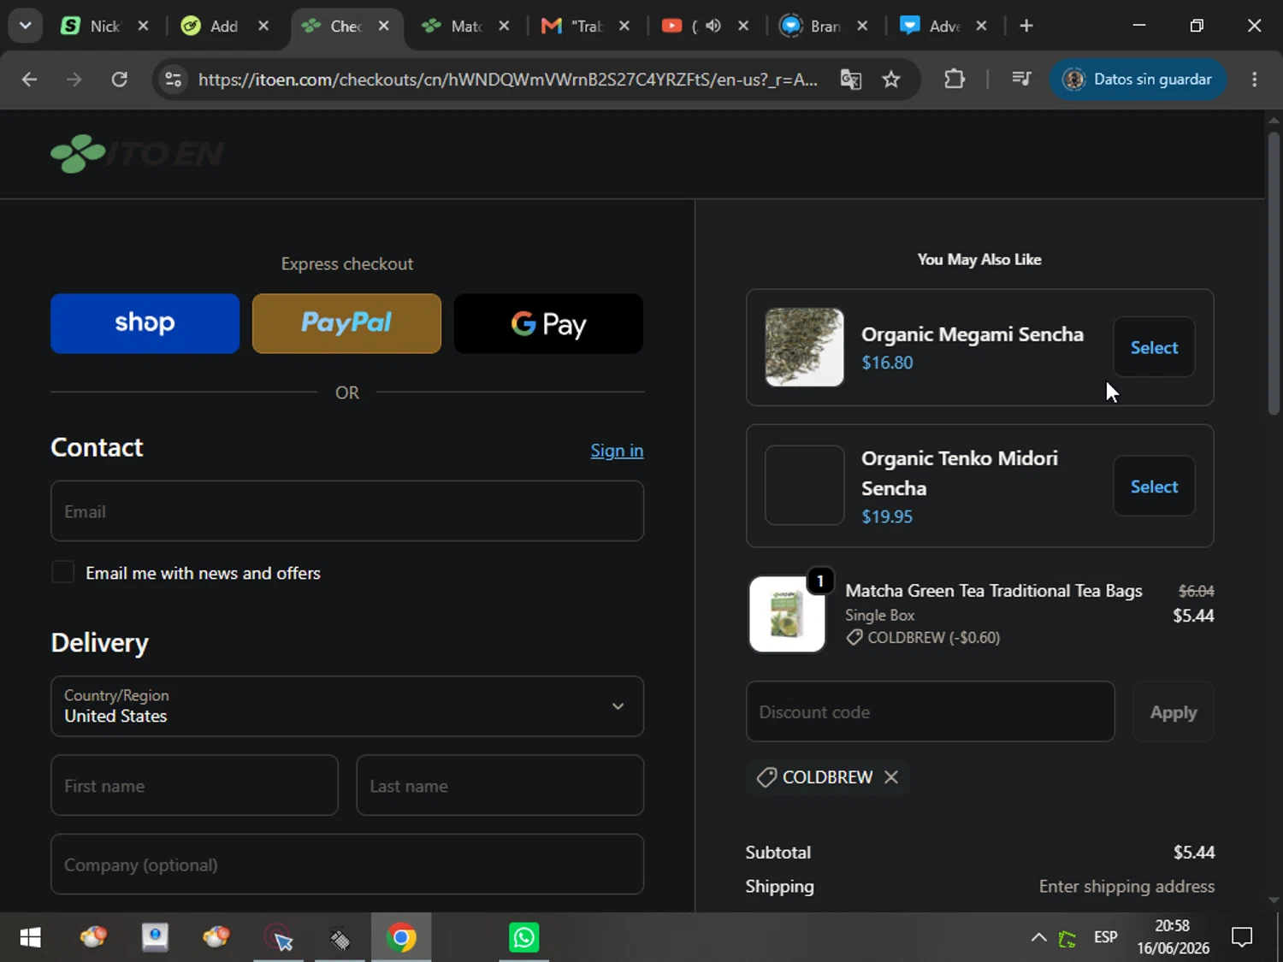Screen dimensions: 1283x962
Task: Select Organic Megami Sencha
Action: (x=1154, y=347)
